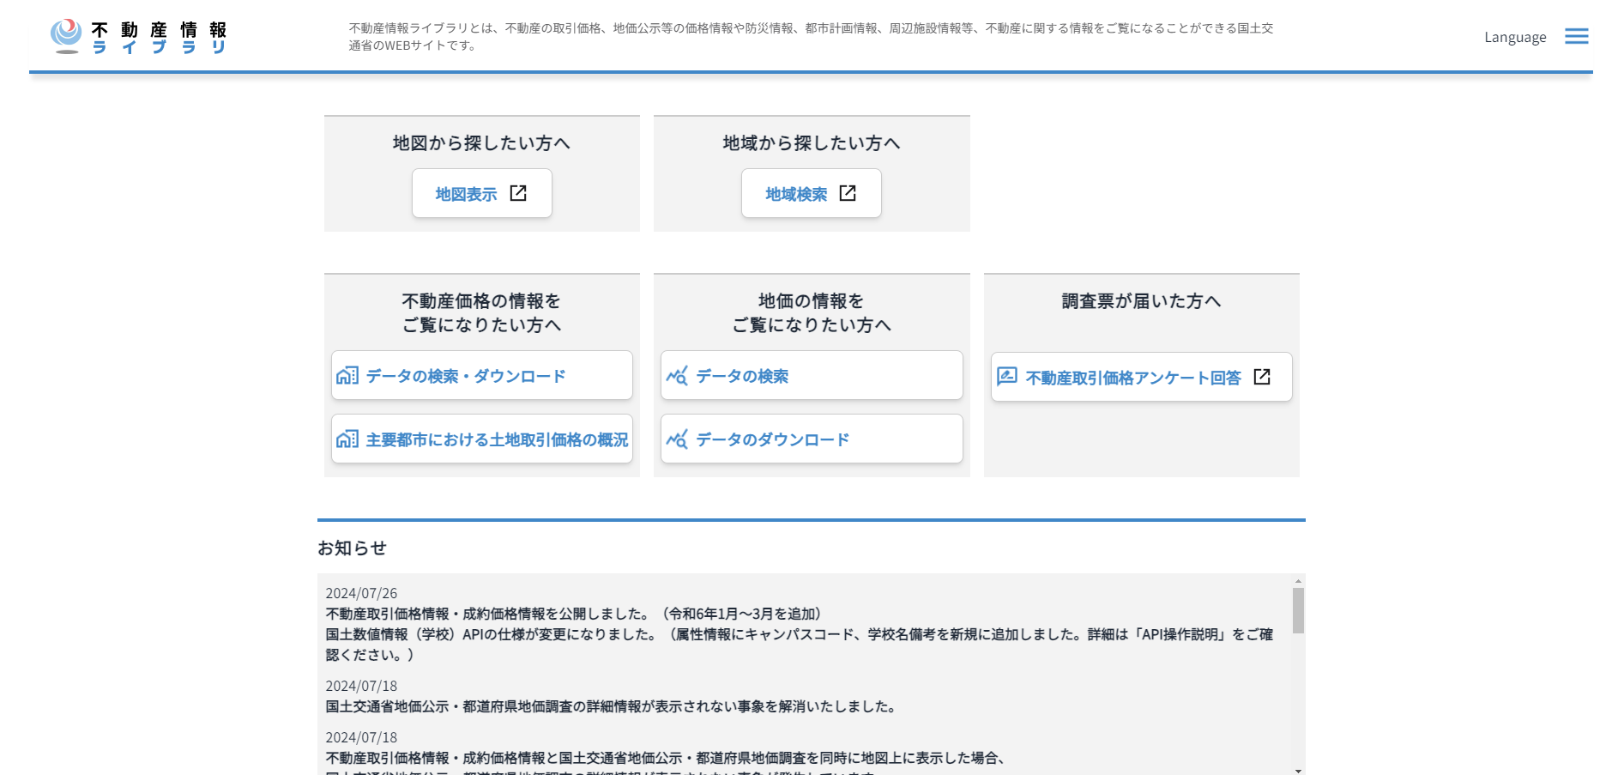This screenshot has height=775, width=1624.
Task: Open the Language selector
Action: click(x=1515, y=37)
